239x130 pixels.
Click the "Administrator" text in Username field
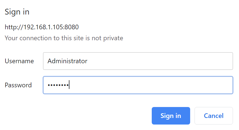[x=67, y=61]
